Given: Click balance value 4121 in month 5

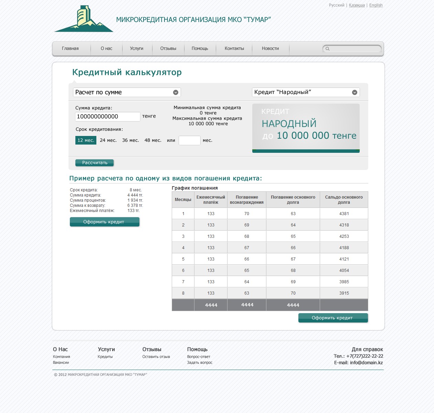Looking at the screenshot, I should point(344,259).
